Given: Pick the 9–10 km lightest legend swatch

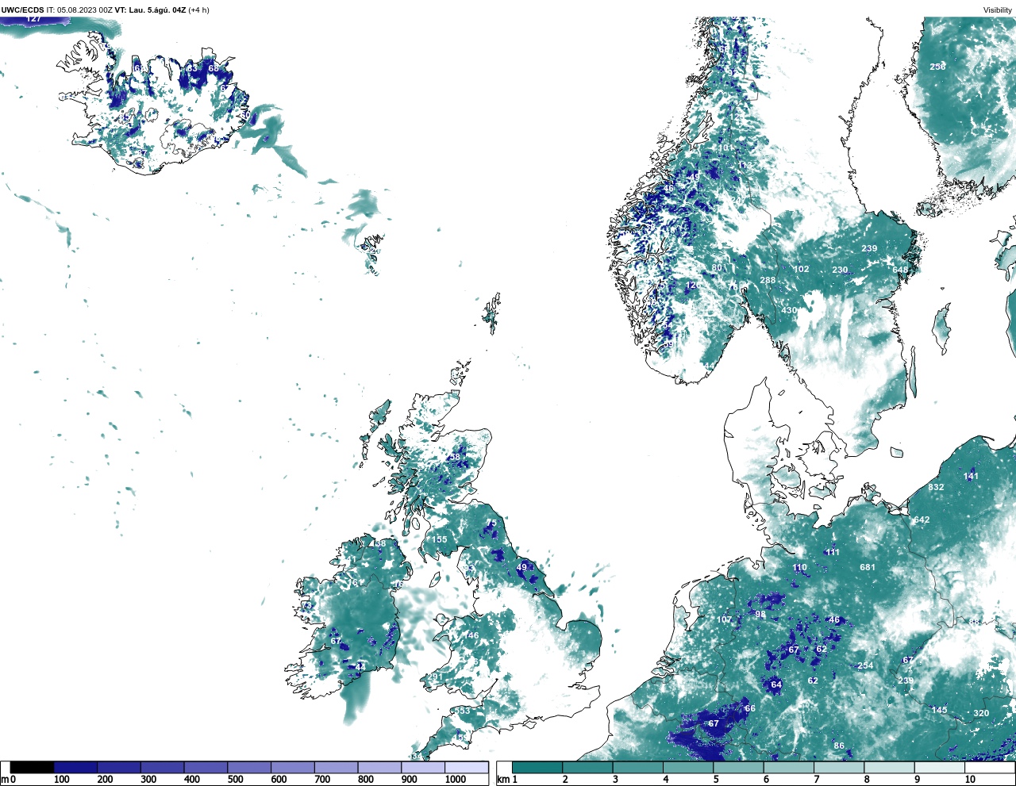Looking at the screenshot, I should click(939, 767).
